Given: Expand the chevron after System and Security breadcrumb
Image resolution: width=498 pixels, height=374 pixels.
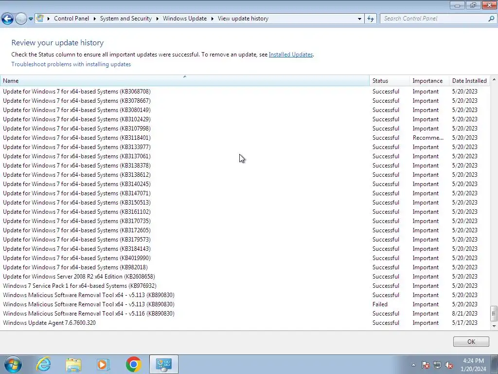Looking at the screenshot, I should pyautogui.click(x=157, y=19).
